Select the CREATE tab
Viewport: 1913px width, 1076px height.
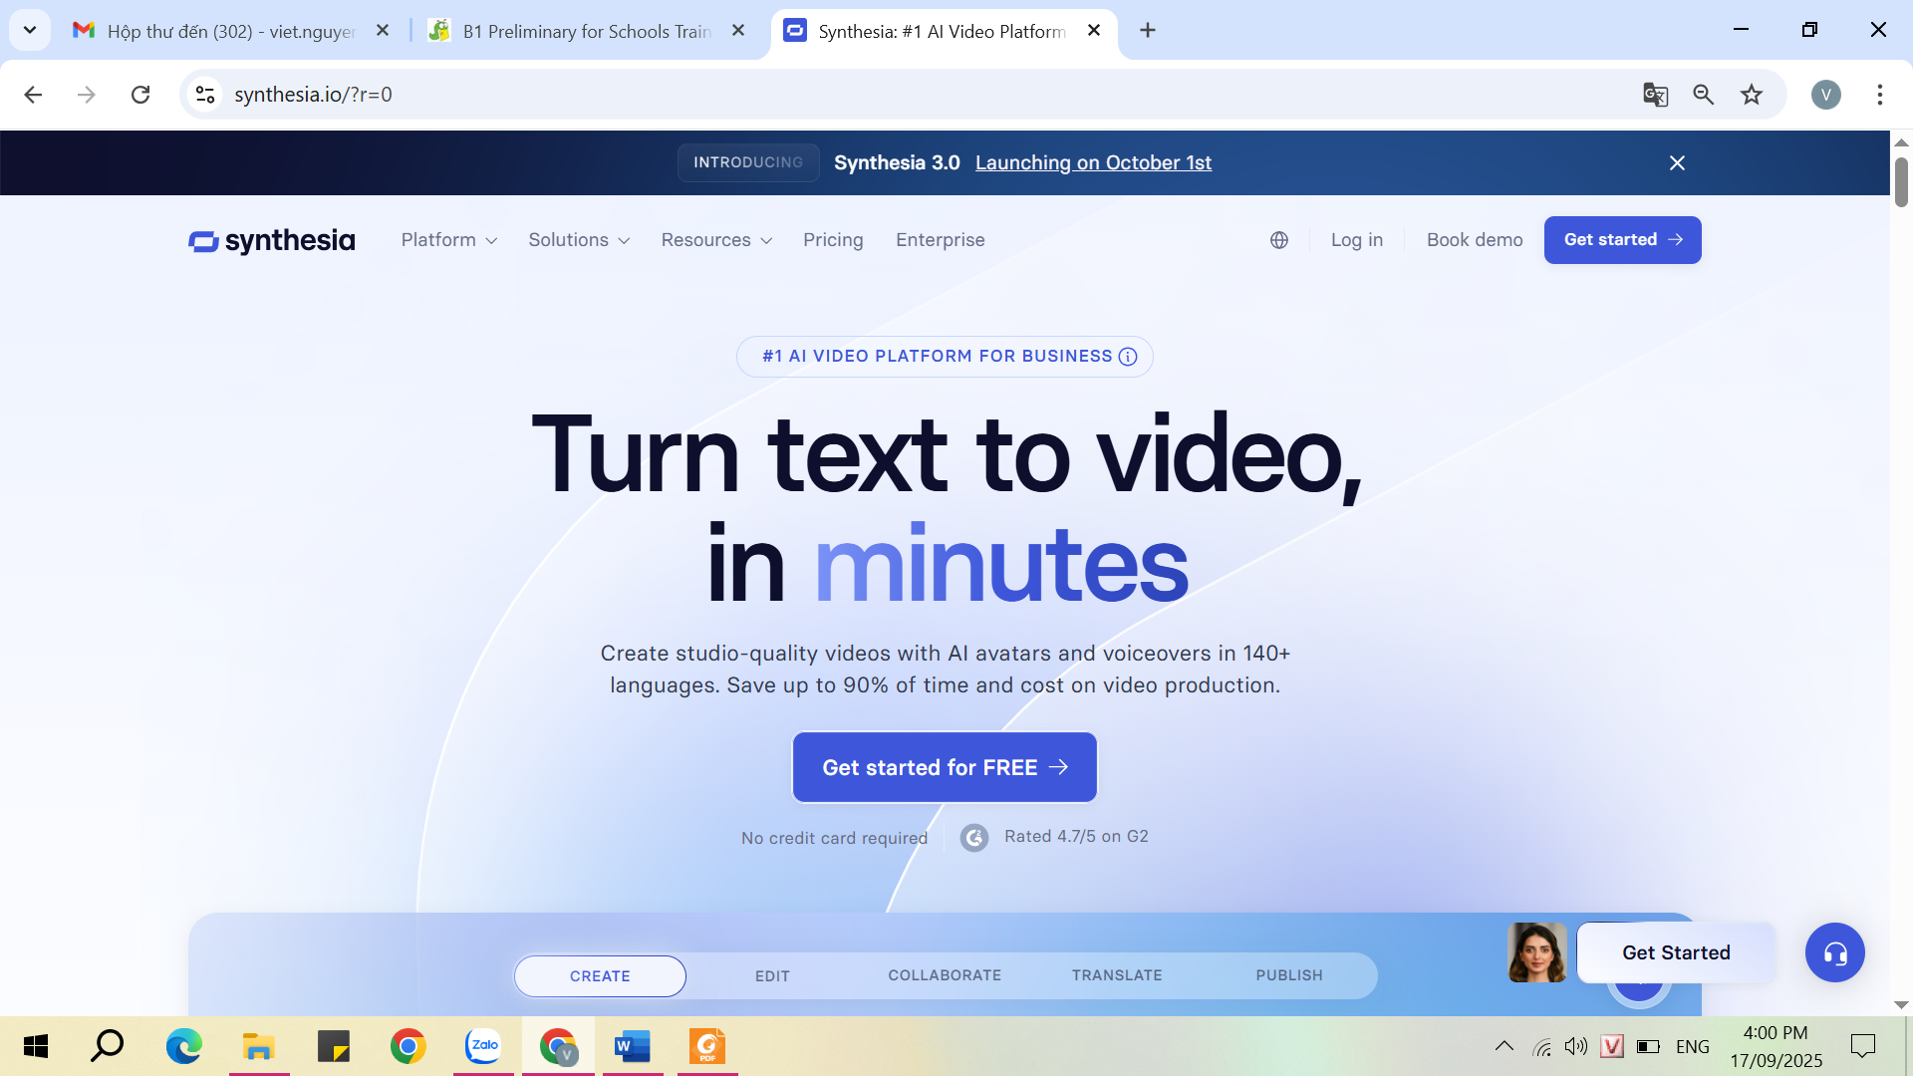click(x=600, y=976)
